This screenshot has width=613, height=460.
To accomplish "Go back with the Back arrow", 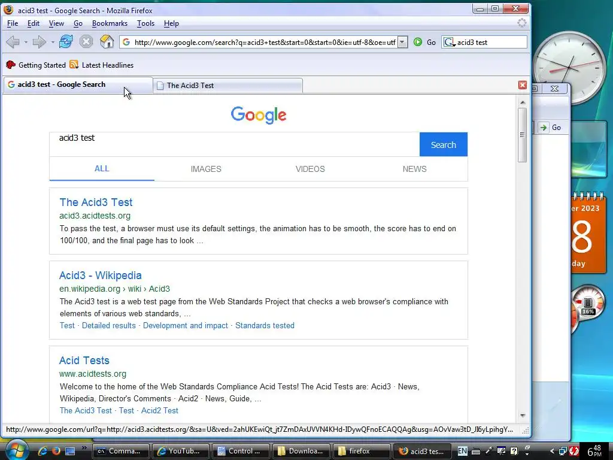I will [x=13, y=42].
